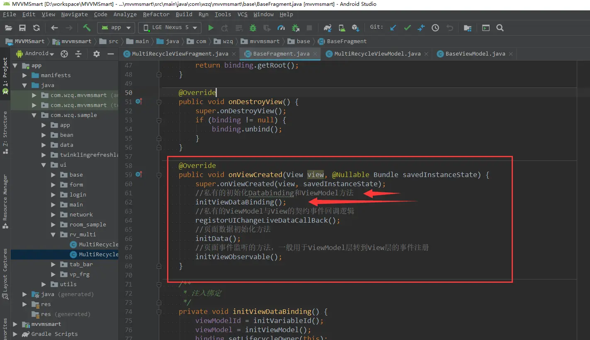Image resolution: width=590 pixels, height=340 pixels.
Task: Click the initData(); code line
Action: tap(218, 238)
